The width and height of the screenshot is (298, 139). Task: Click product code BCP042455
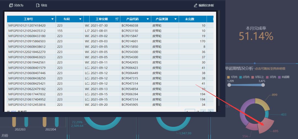click(x=130, y=62)
